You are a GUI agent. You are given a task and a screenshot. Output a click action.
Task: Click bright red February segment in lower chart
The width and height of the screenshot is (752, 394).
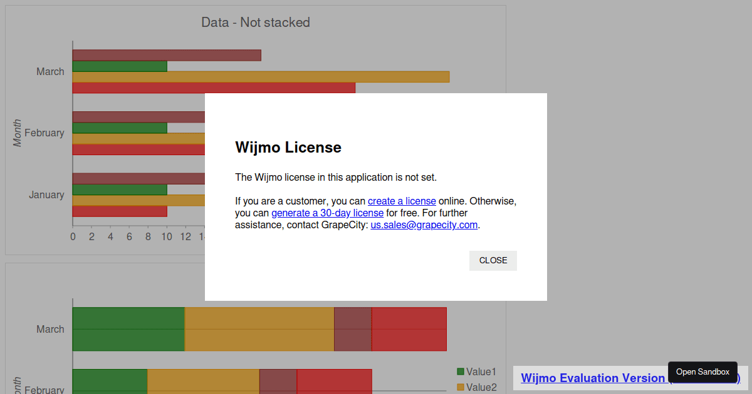pos(334,381)
